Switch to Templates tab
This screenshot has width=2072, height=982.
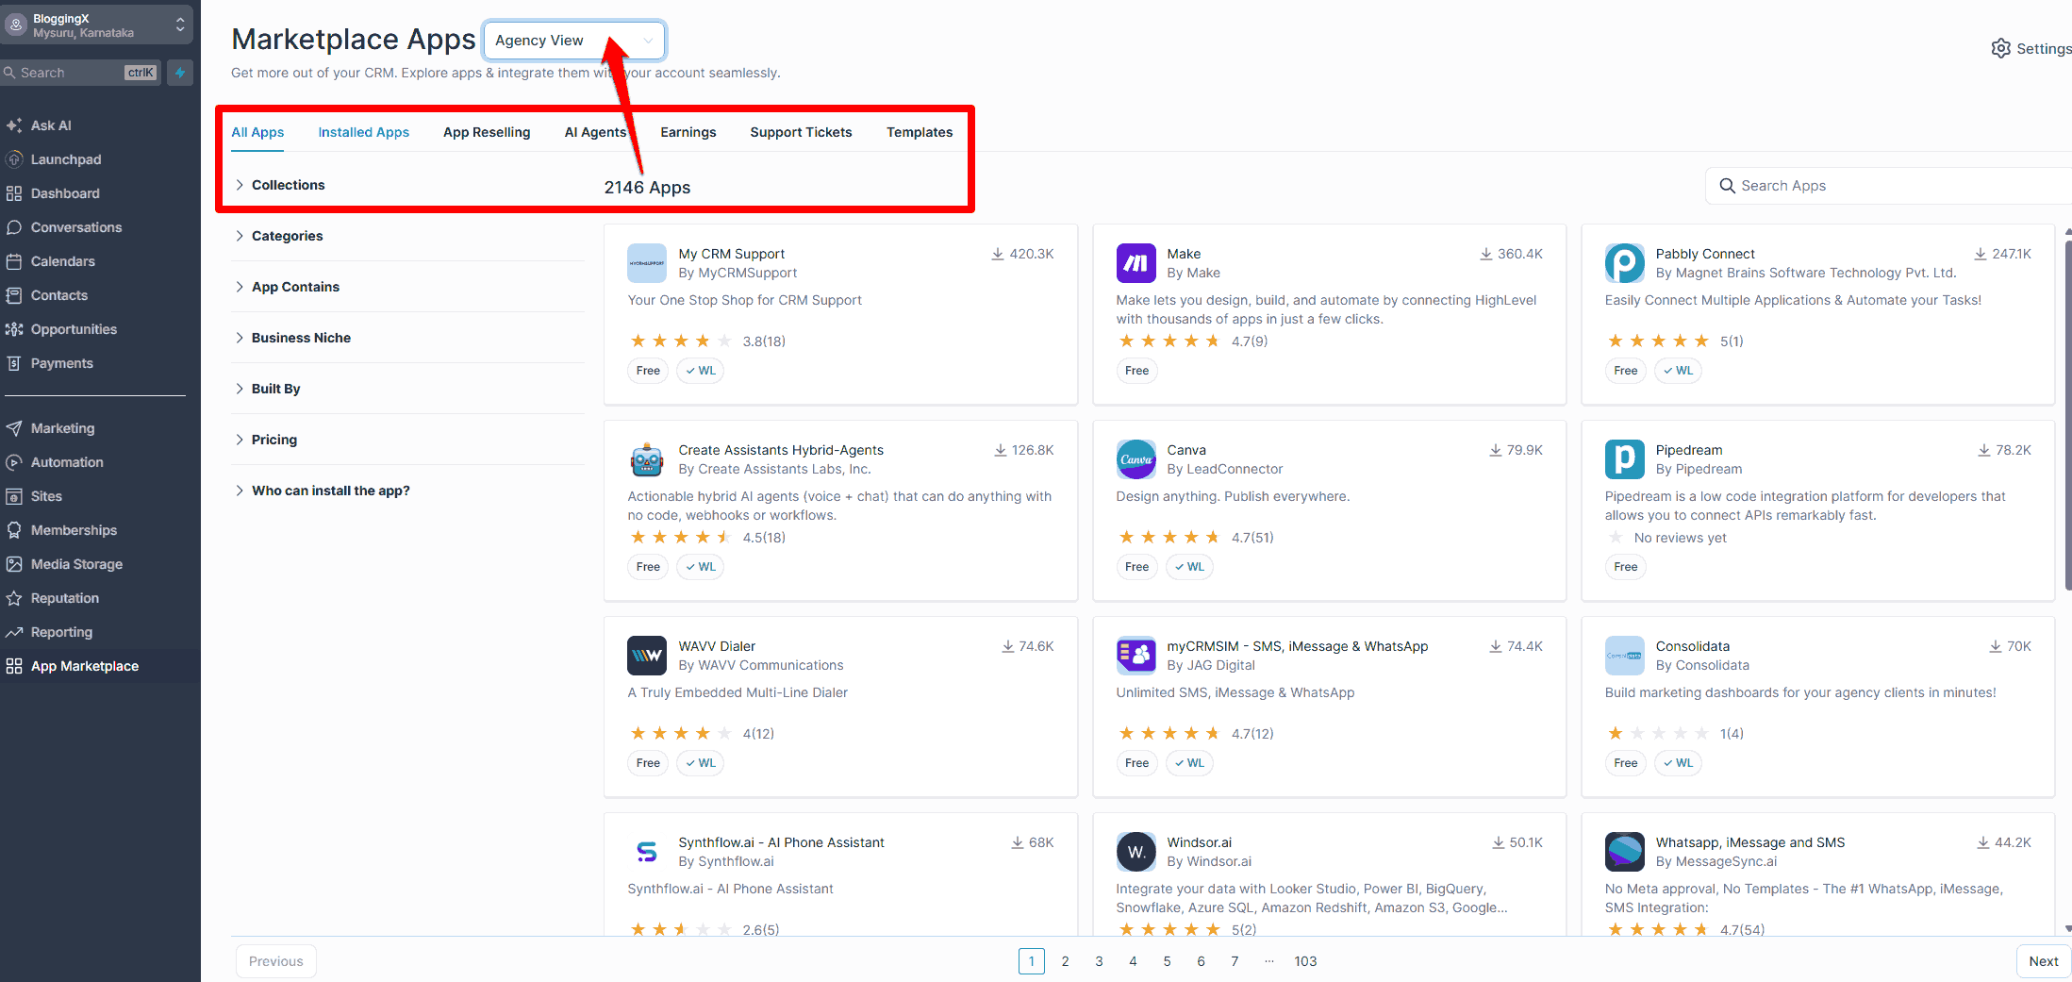(920, 132)
